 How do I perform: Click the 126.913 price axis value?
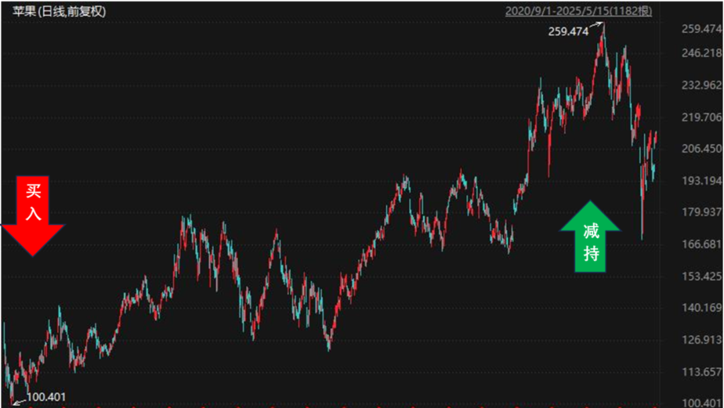(702, 340)
